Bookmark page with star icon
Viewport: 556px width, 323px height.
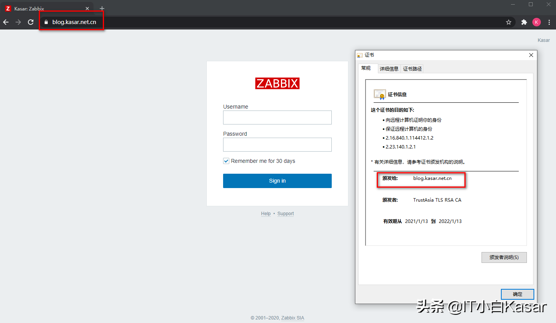508,22
